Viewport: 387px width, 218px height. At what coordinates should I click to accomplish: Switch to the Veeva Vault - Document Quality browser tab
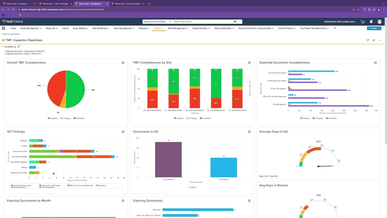[128, 4]
